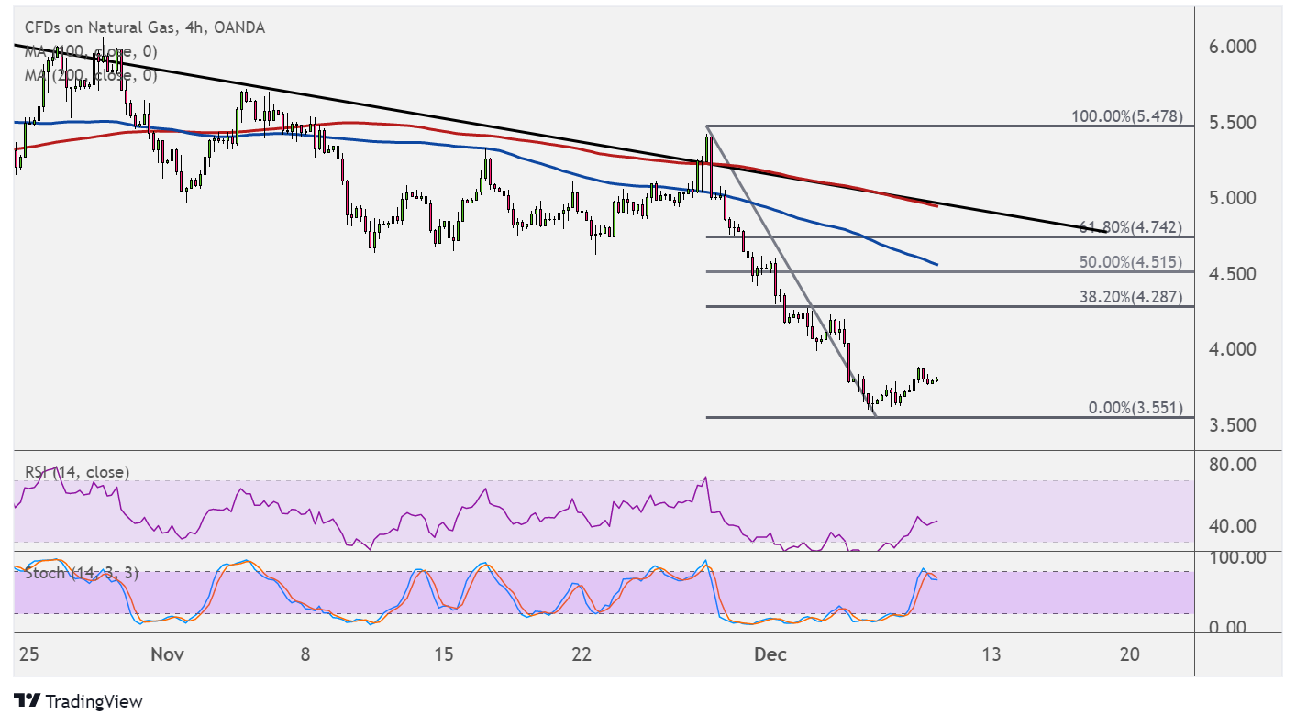Click the 5.500 price axis label
1296x725 pixels.
click(1232, 123)
